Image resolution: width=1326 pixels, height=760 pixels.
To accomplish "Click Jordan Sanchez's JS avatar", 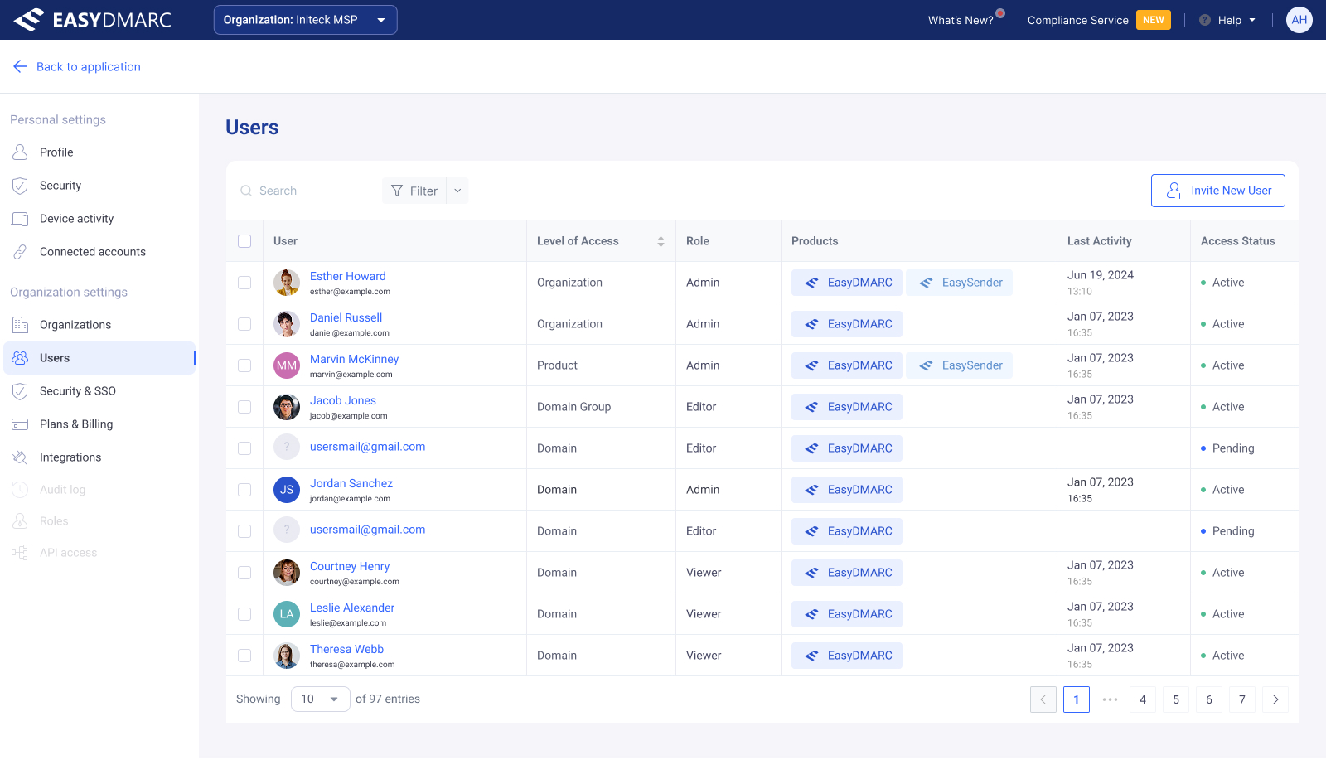I will point(287,490).
